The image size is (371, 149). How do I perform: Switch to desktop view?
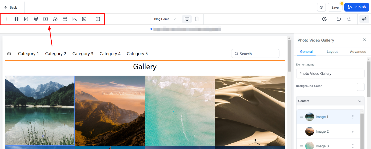pyautogui.click(x=187, y=19)
